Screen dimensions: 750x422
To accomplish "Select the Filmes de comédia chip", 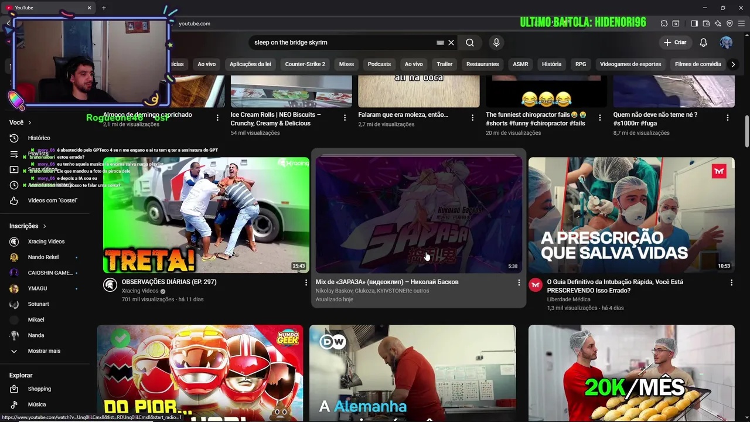I will [x=698, y=64].
